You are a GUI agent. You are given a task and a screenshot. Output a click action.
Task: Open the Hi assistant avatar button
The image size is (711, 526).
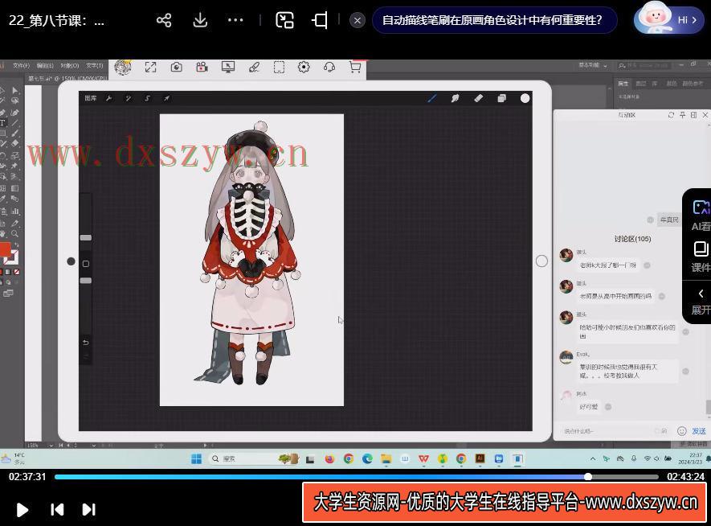point(668,19)
